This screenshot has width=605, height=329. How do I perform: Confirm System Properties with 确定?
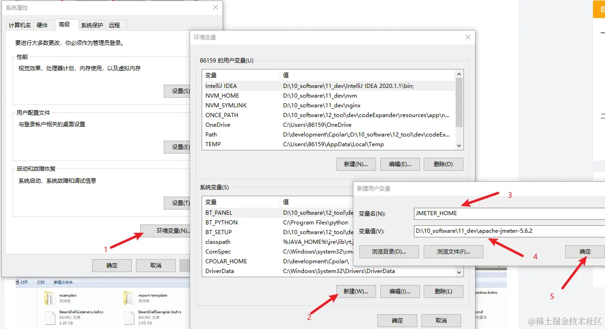[112, 265]
